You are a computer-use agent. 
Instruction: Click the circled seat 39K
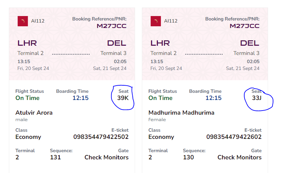click(123, 98)
